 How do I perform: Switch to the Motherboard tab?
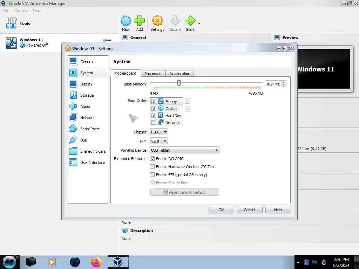point(125,73)
